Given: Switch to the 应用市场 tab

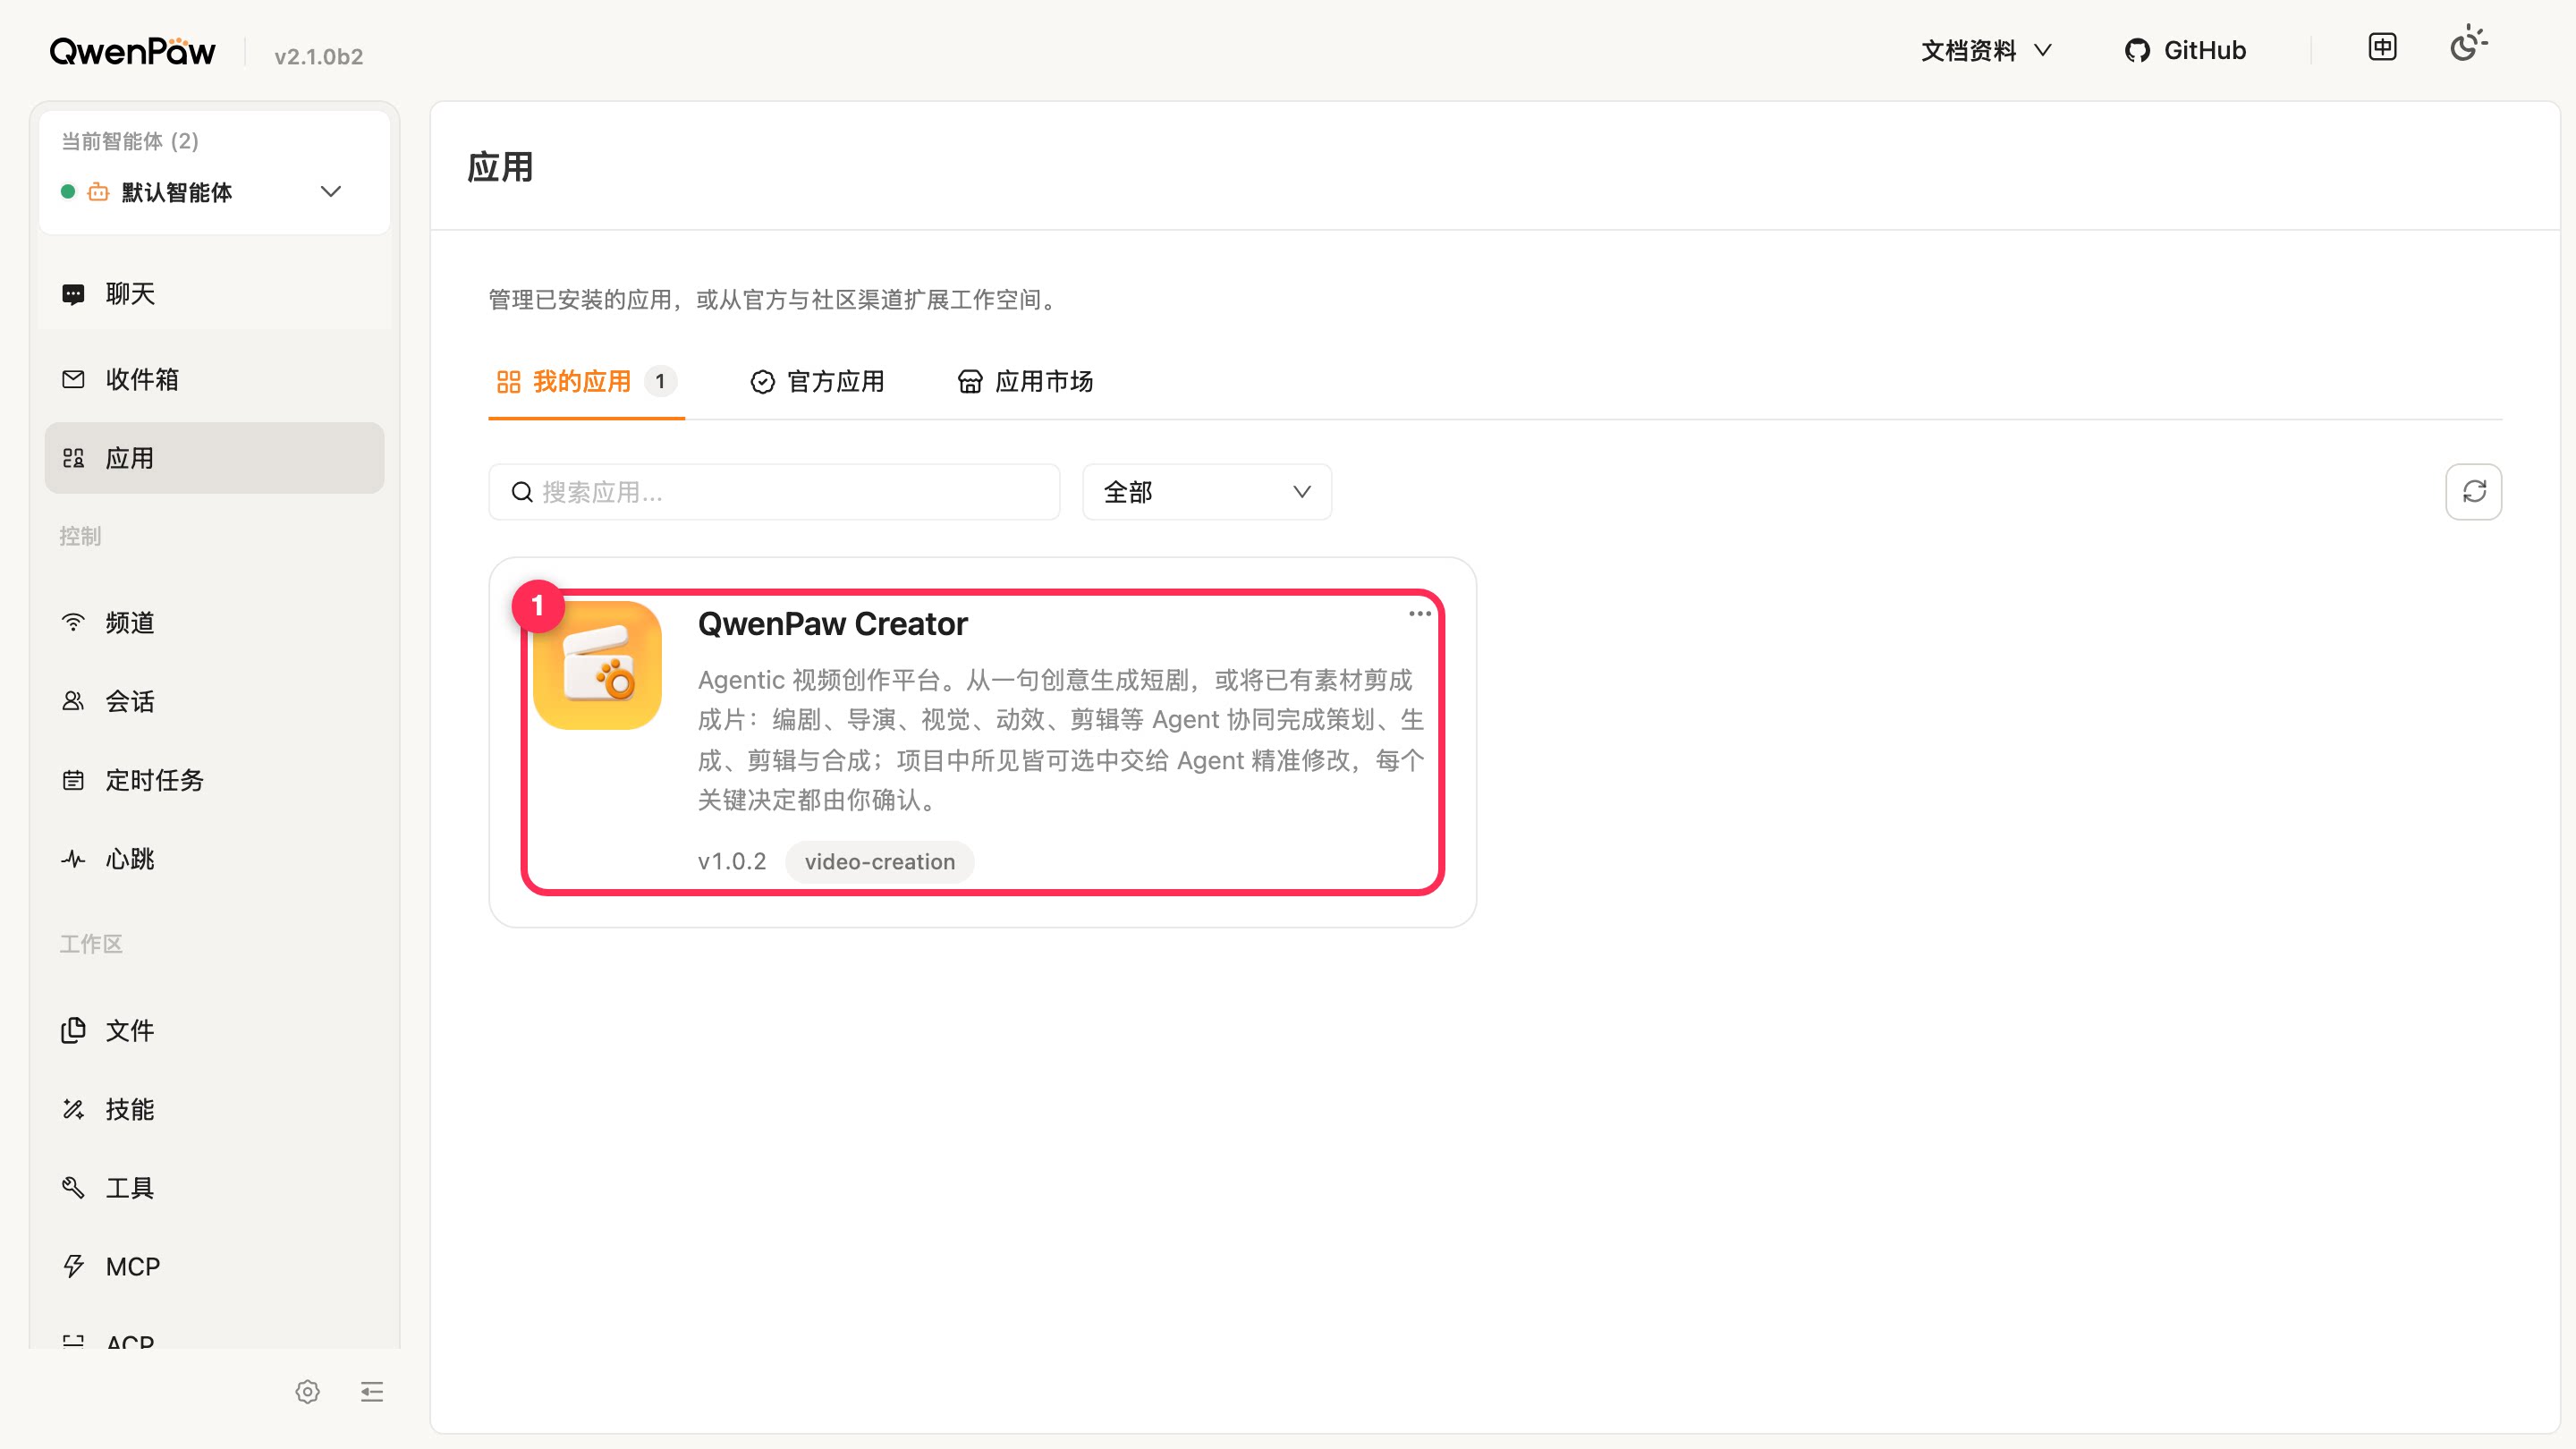Looking at the screenshot, I should pos(1026,382).
